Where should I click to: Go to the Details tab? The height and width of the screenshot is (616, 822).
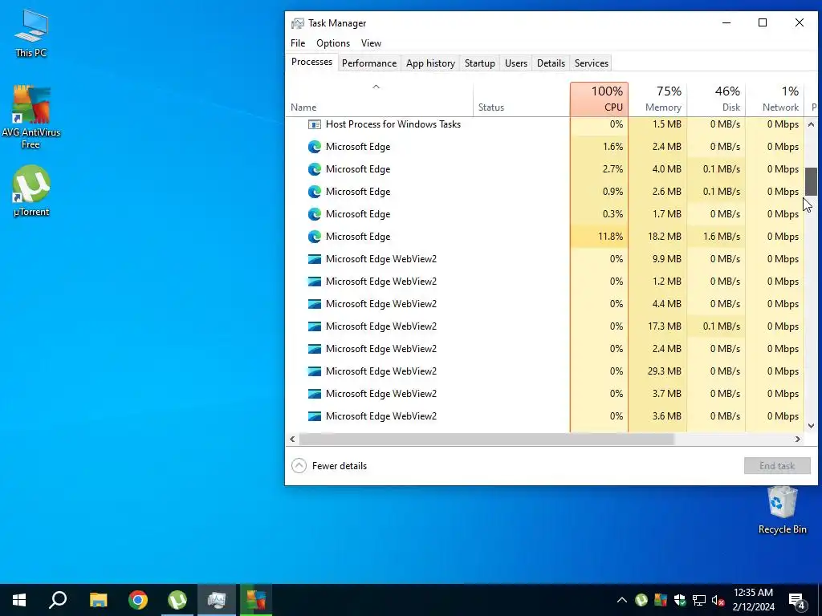coord(551,63)
